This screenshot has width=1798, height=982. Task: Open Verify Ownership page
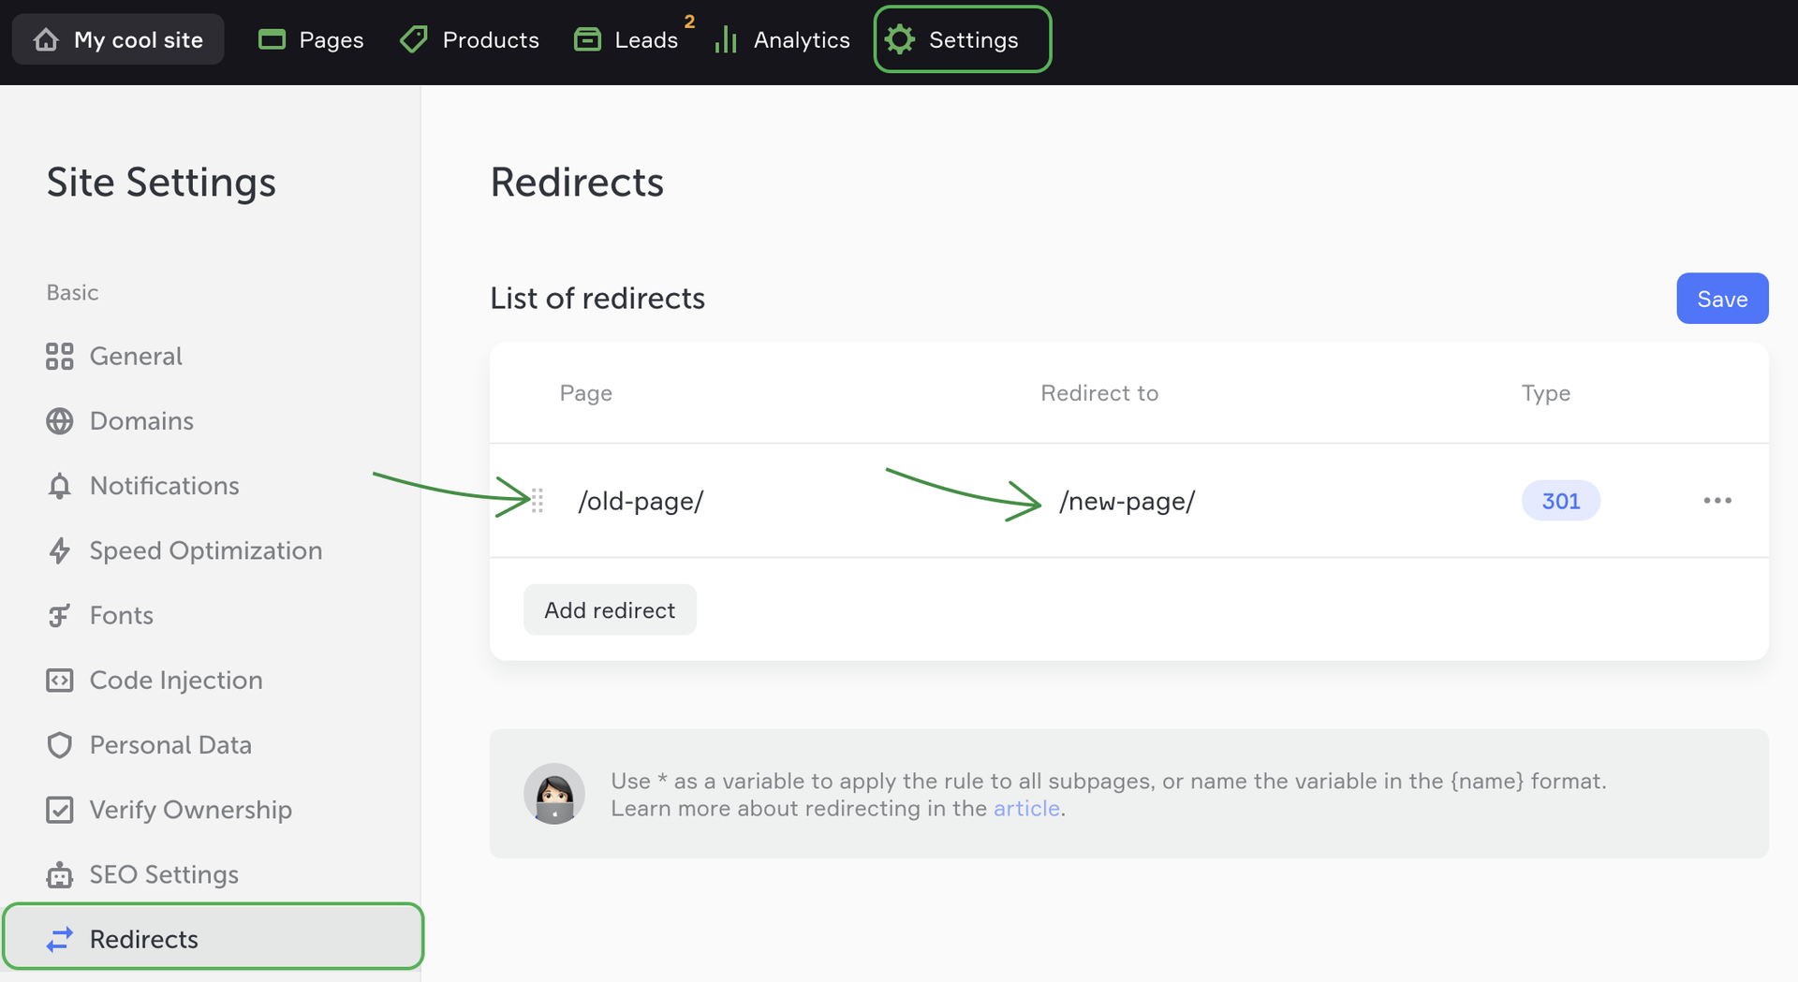coord(190,810)
